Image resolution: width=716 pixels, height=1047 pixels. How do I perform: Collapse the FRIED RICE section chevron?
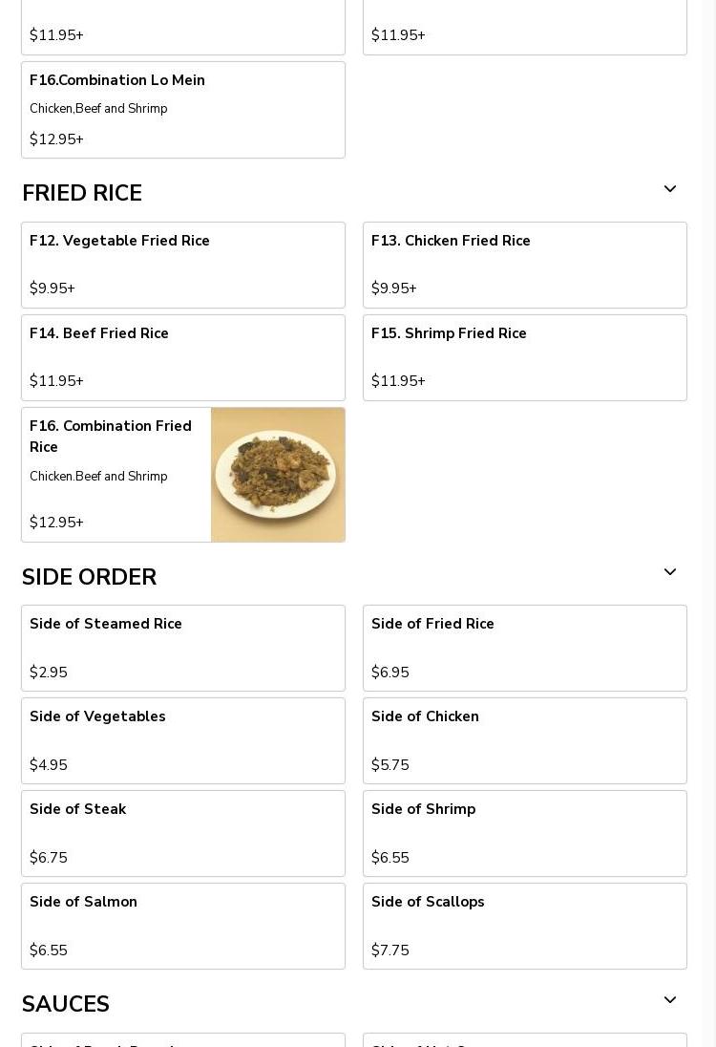(670, 190)
